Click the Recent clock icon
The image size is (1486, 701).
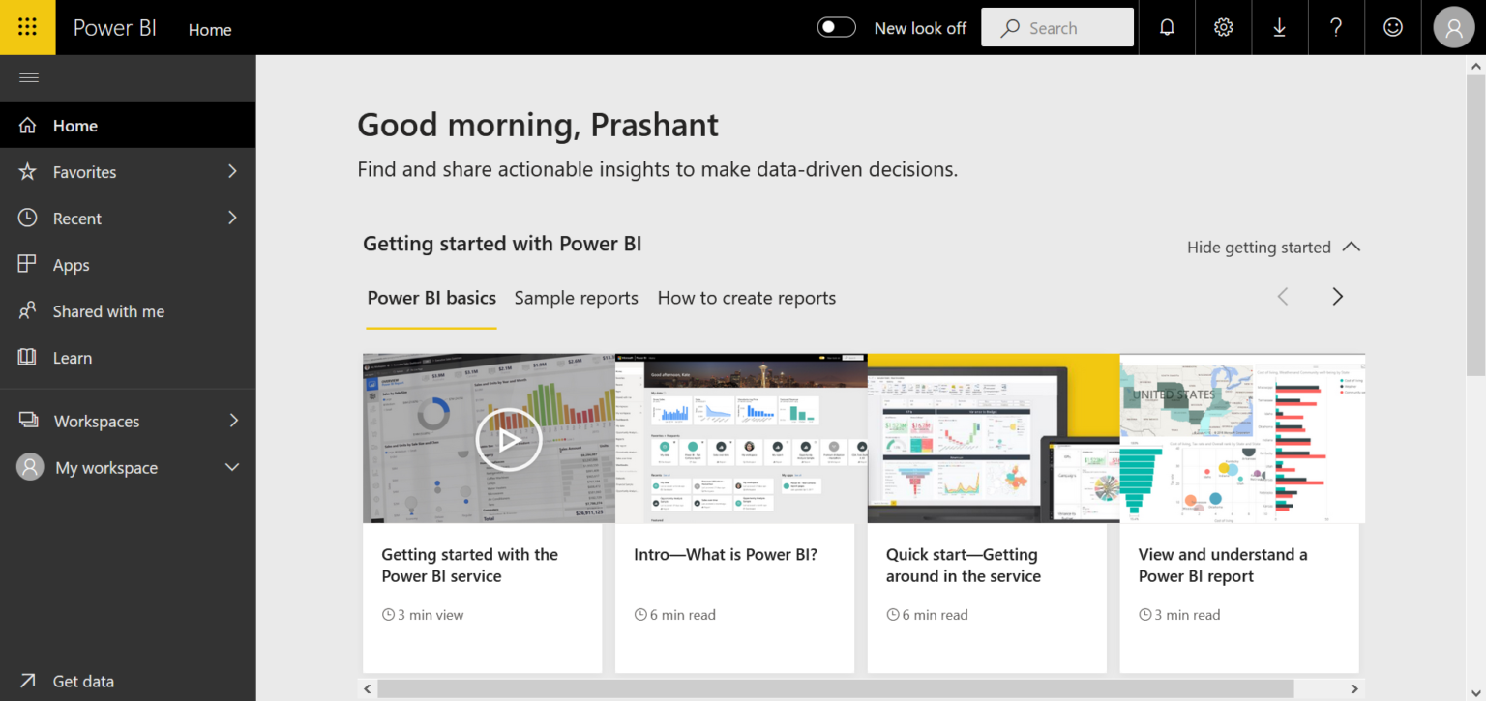[x=27, y=219]
